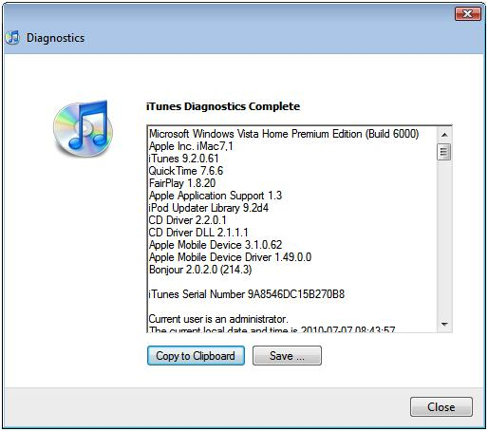Click the scrollbar up arrow in diagnostics log

[x=444, y=135]
